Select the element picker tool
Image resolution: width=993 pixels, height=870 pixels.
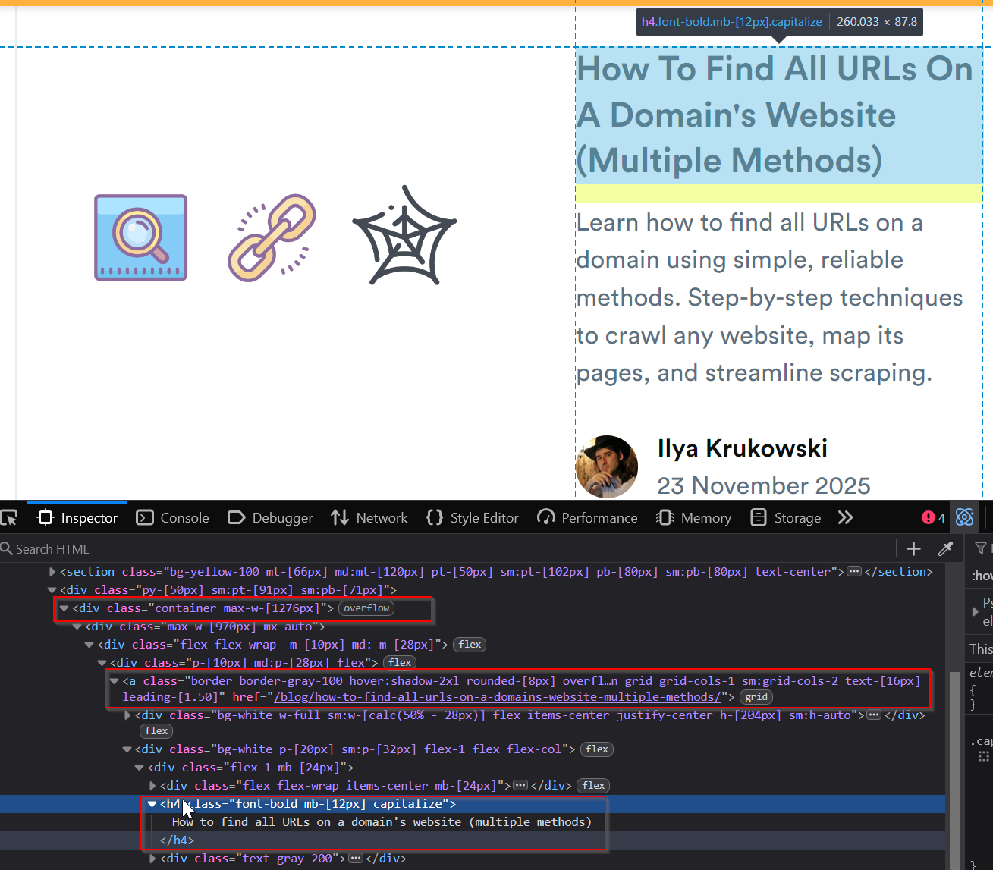click(x=10, y=517)
